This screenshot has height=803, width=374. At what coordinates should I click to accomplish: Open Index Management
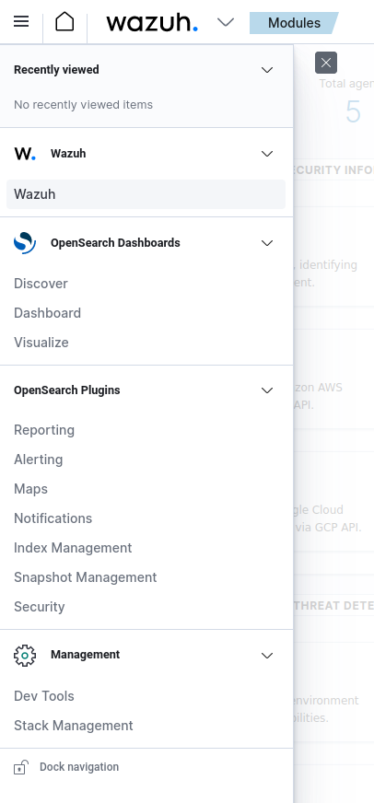pos(73,548)
